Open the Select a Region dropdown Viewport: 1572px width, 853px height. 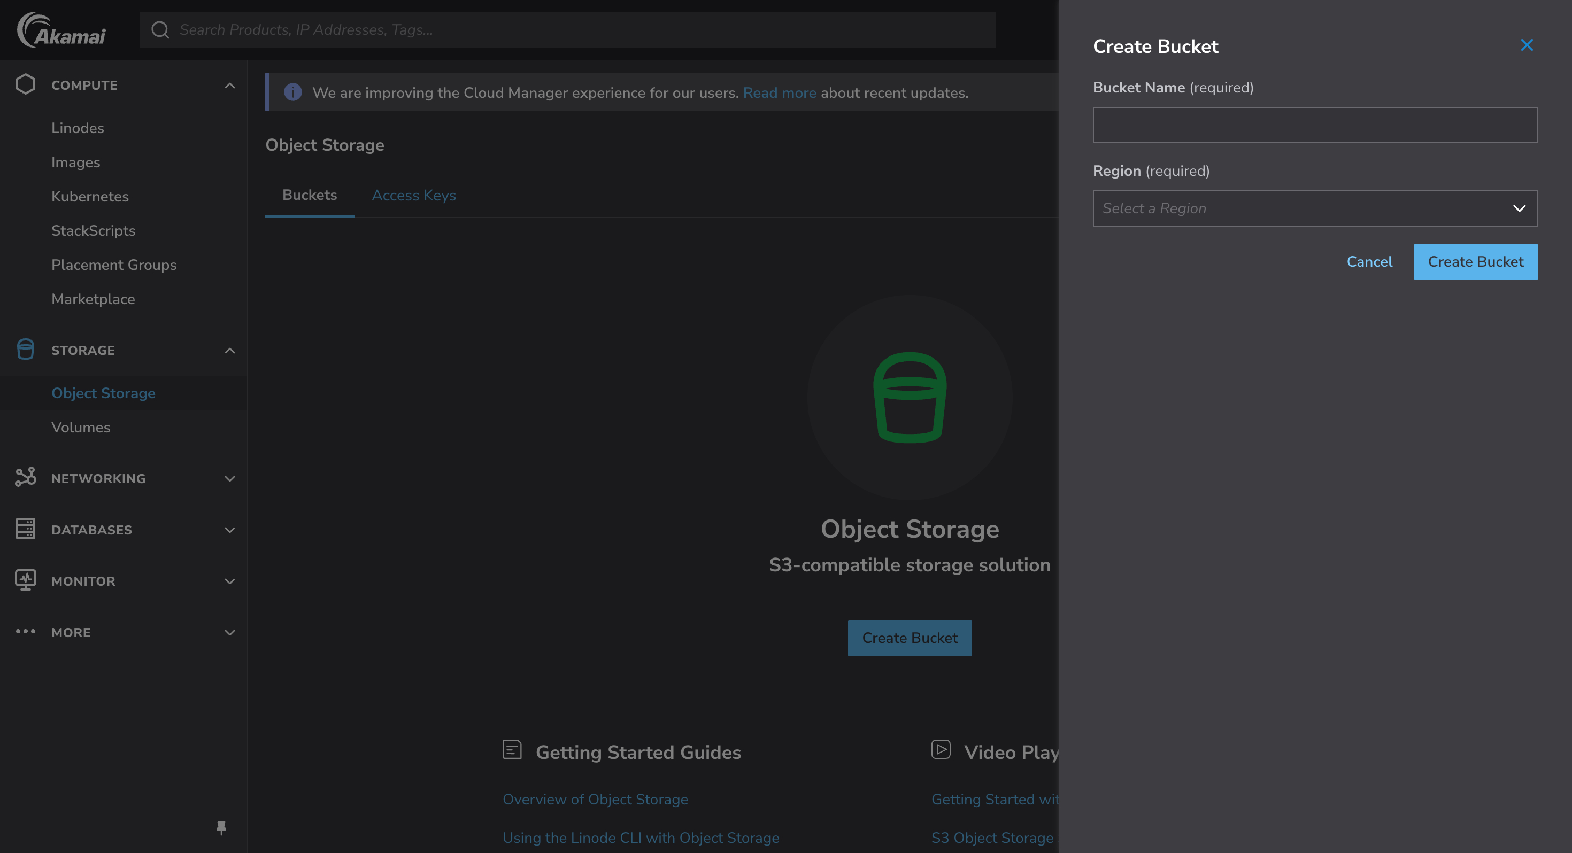(x=1314, y=208)
